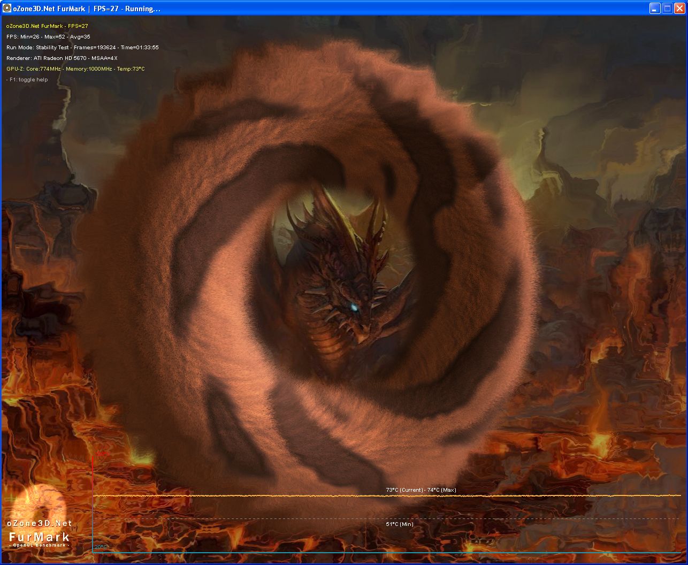
Task: Click the 'FPS: Min=26 - Max=52 - Avg=35' line
Action: pyautogui.click(x=48, y=36)
